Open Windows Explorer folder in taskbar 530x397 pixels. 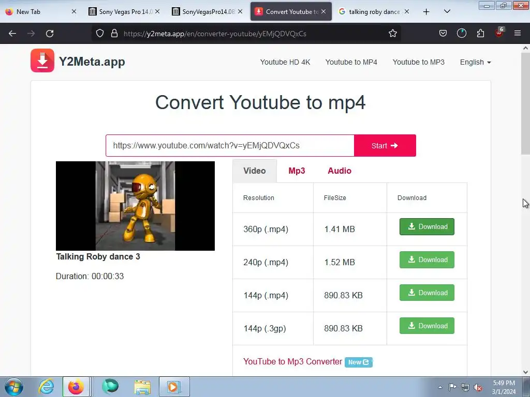(x=142, y=387)
